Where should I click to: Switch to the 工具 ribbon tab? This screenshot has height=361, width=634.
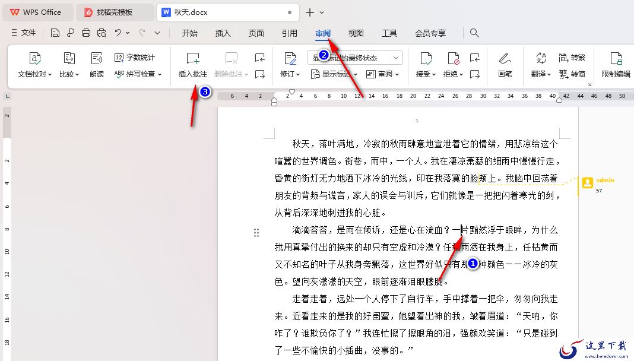pos(389,33)
